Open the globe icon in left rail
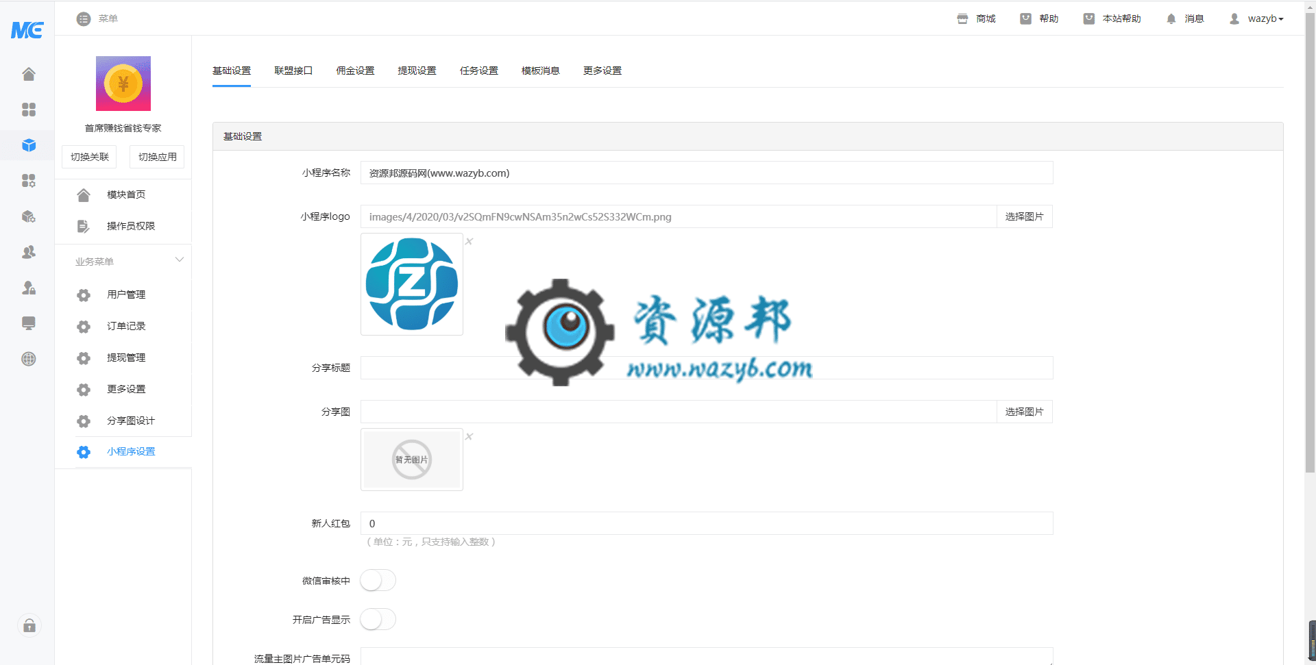1316x665 pixels. (x=29, y=359)
